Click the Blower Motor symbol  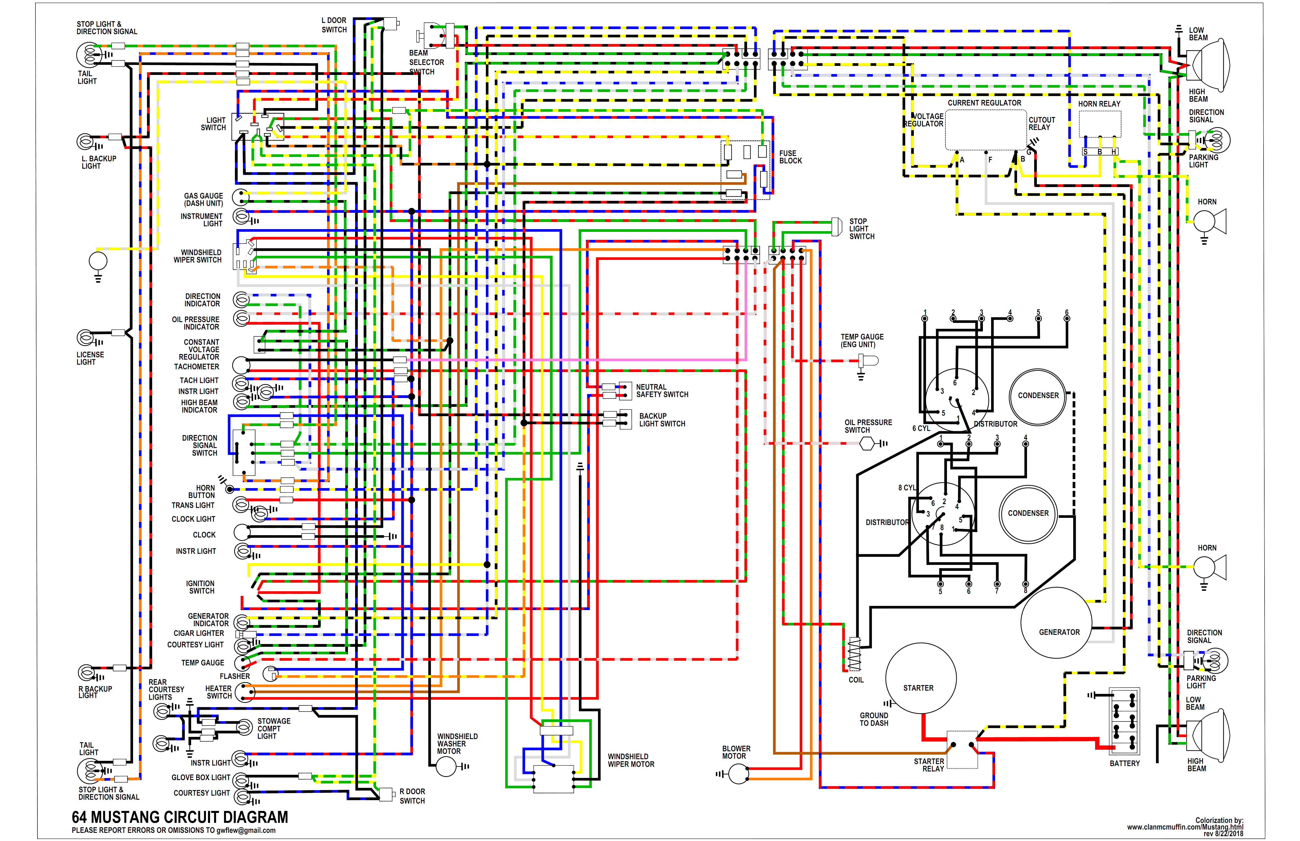coord(738,773)
